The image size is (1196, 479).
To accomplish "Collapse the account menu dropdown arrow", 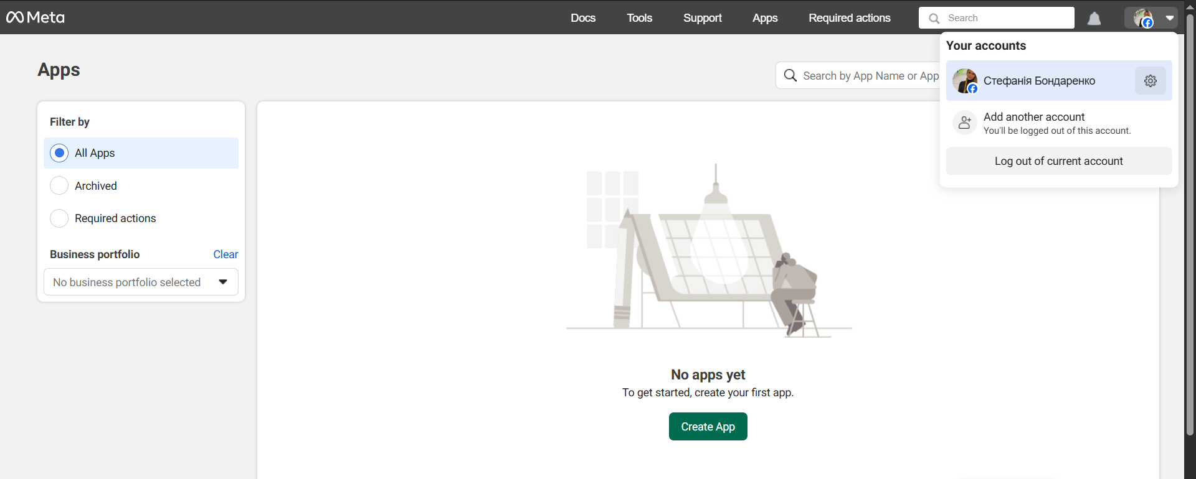I will (x=1170, y=18).
